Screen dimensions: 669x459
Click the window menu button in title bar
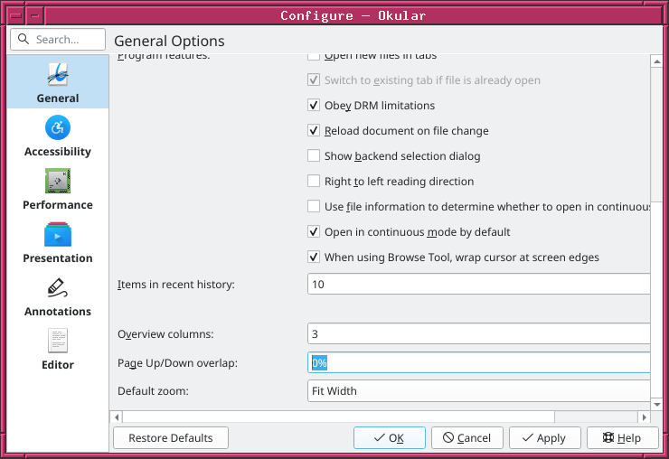pyautogui.click(x=16, y=15)
